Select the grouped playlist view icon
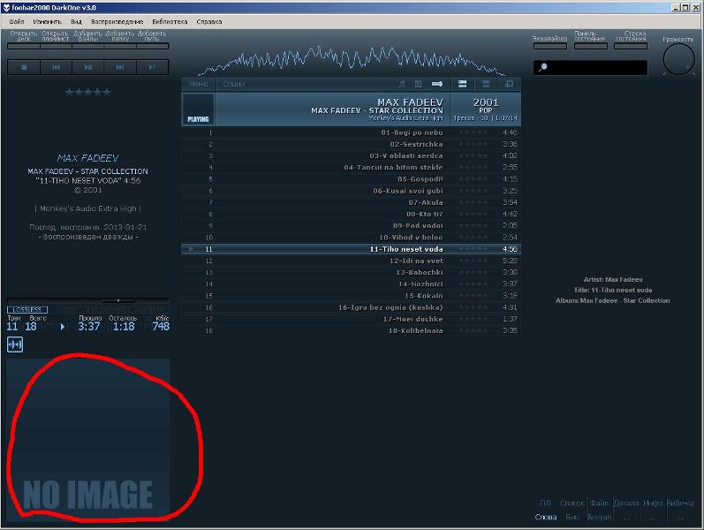 (x=463, y=84)
